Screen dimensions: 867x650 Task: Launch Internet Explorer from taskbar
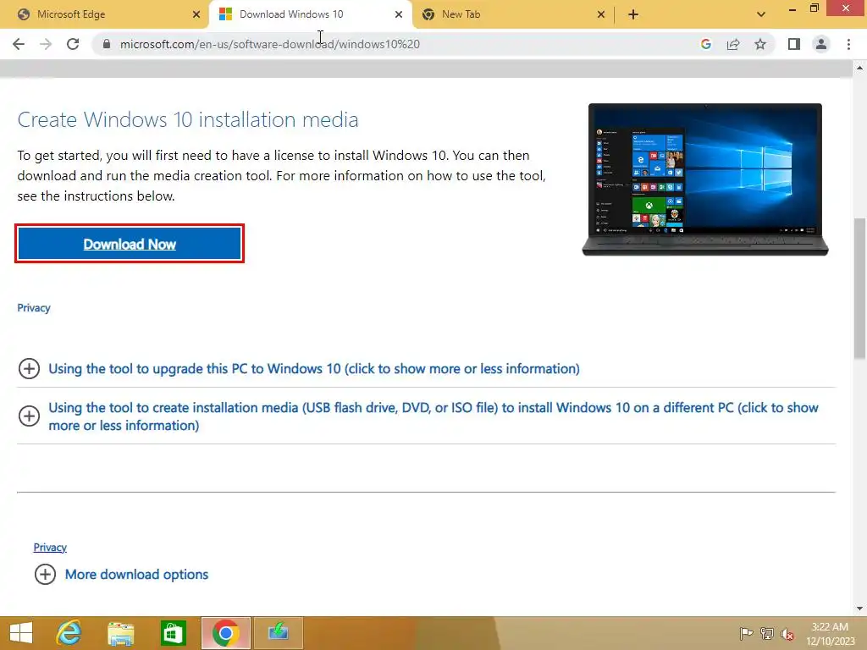click(x=69, y=633)
